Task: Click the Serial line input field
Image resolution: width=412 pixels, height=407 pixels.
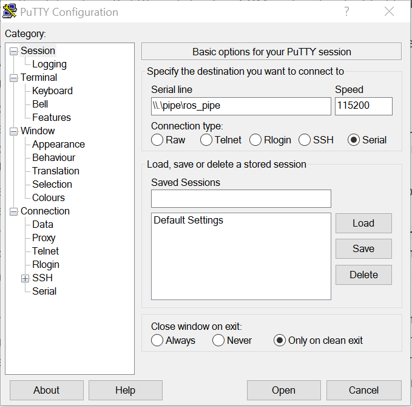Action: (240, 106)
